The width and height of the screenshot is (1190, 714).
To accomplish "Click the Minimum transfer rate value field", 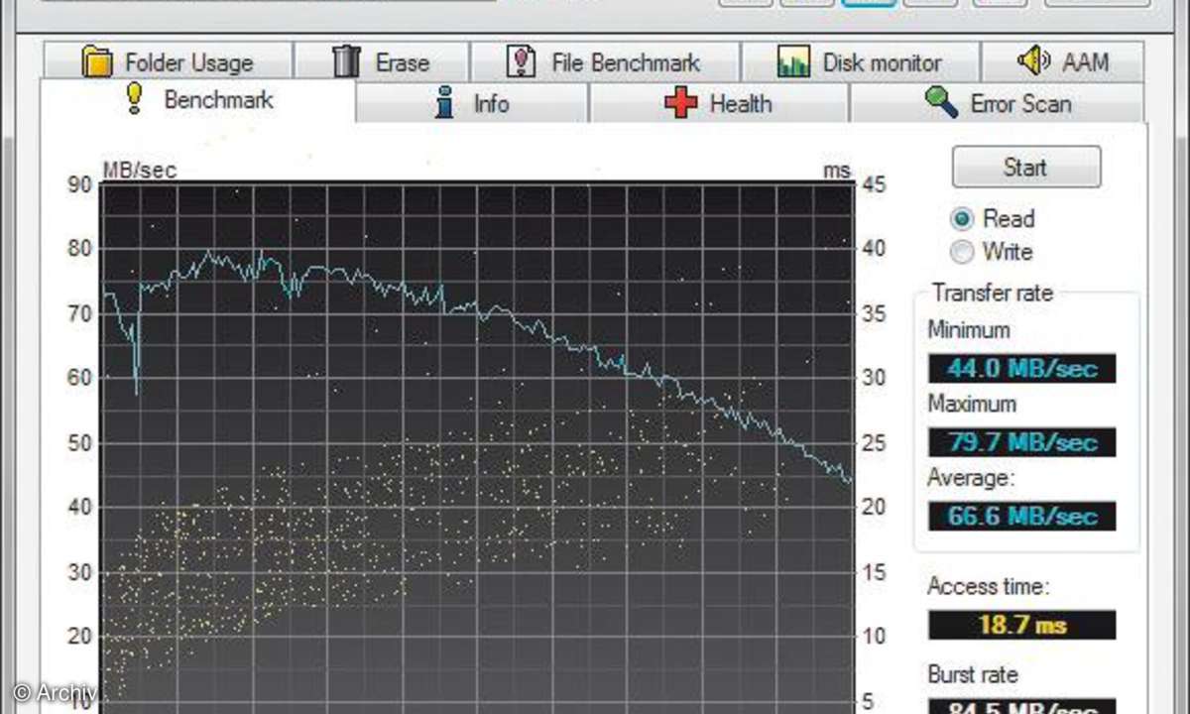I will click(x=1021, y=368).
